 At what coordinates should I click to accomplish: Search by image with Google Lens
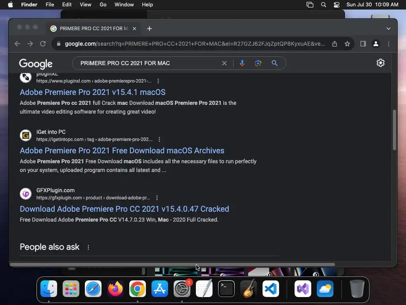tap(258, 63)
